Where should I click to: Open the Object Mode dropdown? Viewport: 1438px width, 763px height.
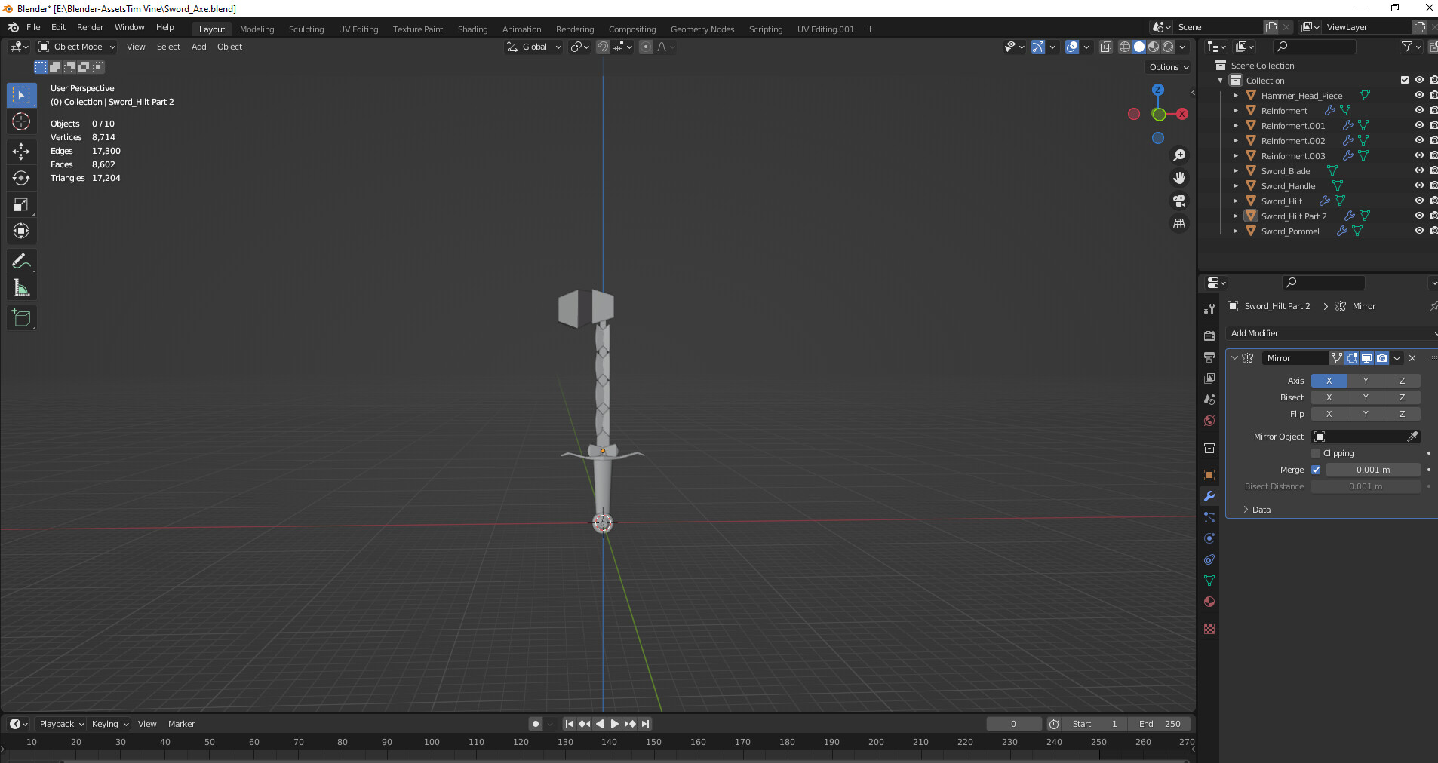point(78,47)
